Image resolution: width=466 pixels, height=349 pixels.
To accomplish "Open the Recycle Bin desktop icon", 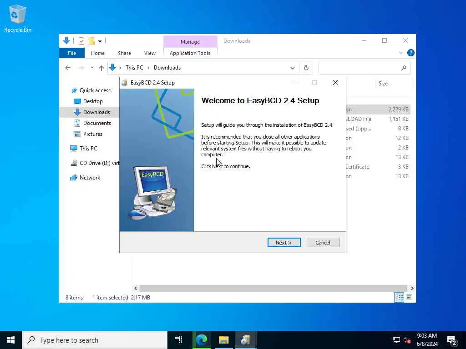I will coord(18,19).
